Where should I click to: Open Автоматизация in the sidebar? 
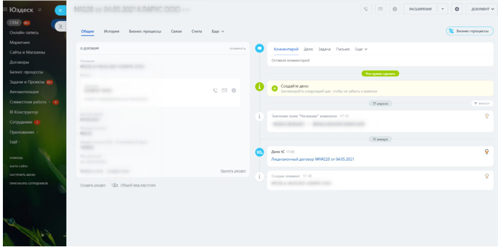pos(24,92)
